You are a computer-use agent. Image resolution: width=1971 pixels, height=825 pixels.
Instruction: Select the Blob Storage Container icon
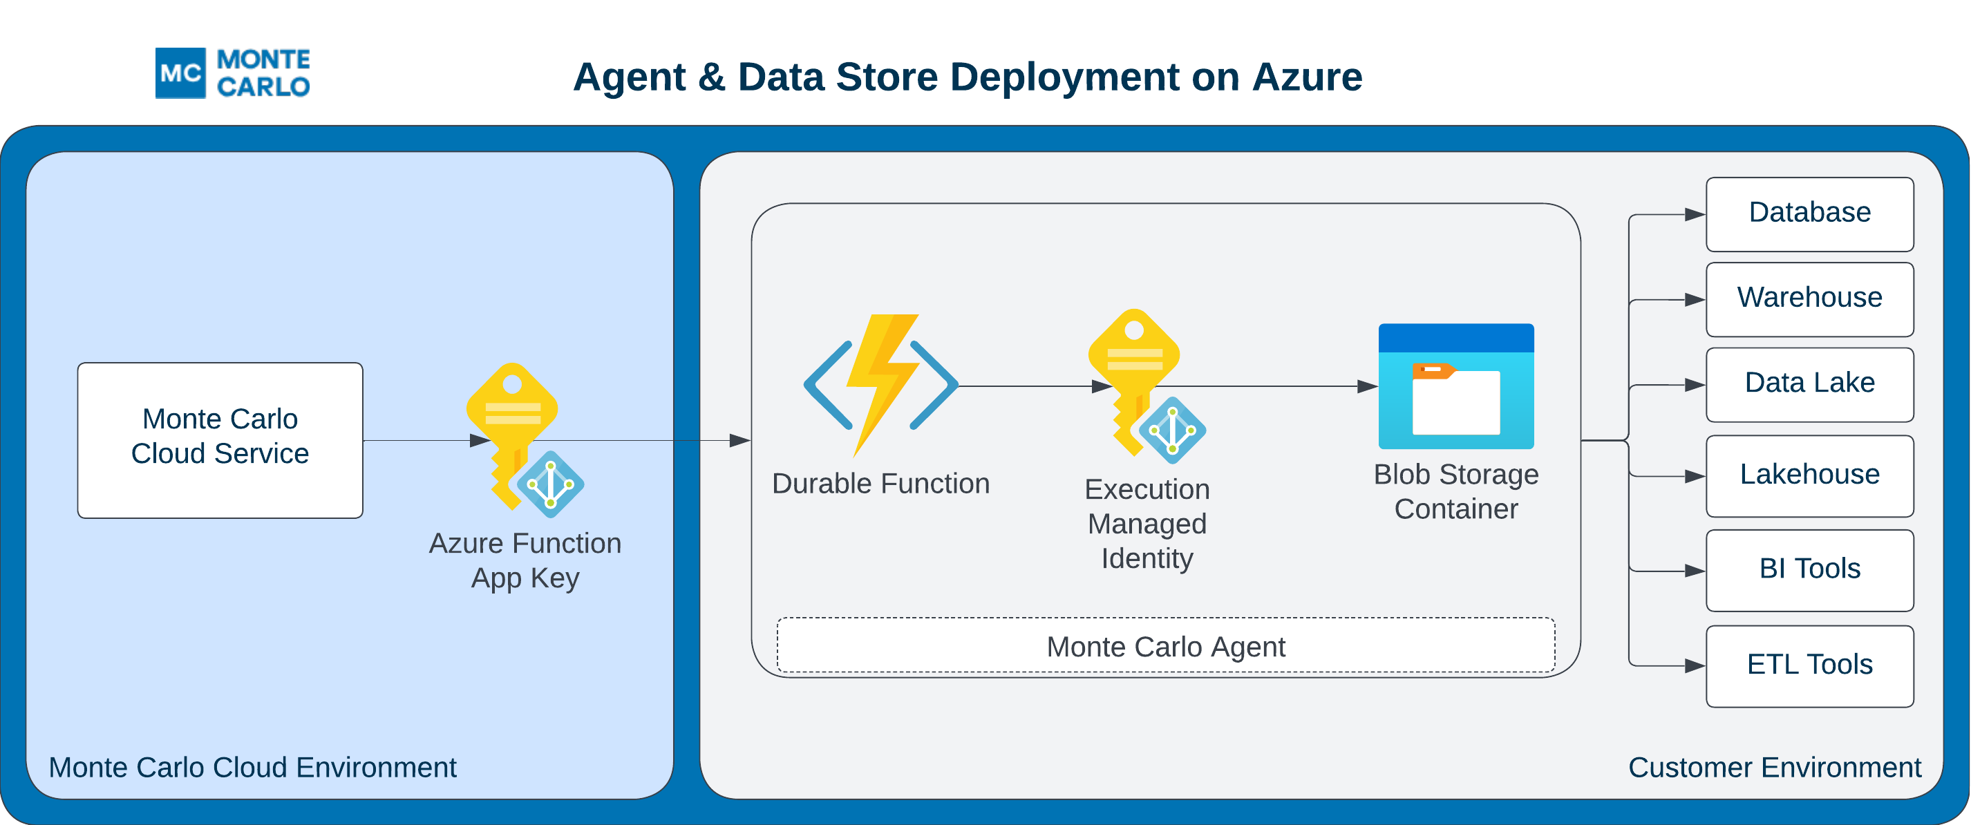click(x=1455, y=386)
